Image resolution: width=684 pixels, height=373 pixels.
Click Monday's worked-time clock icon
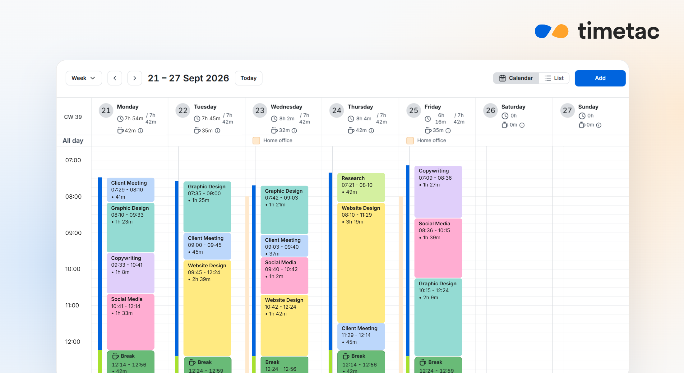coord(120,119)
